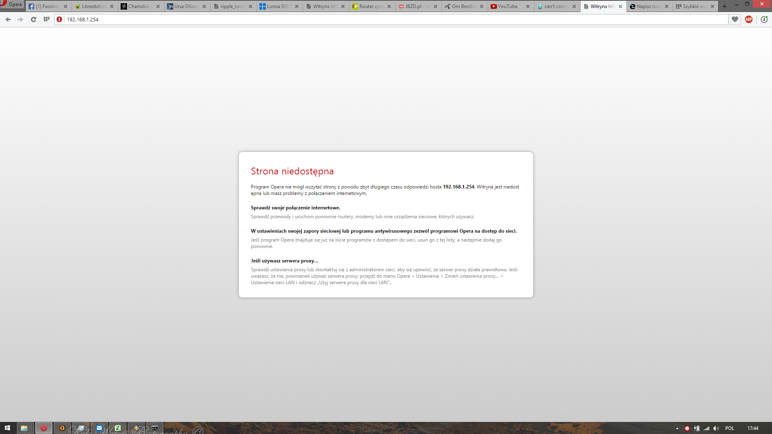Switch to the Om Bredband tab
Screen dimensions: 772x434
click(x=464, y=6)
